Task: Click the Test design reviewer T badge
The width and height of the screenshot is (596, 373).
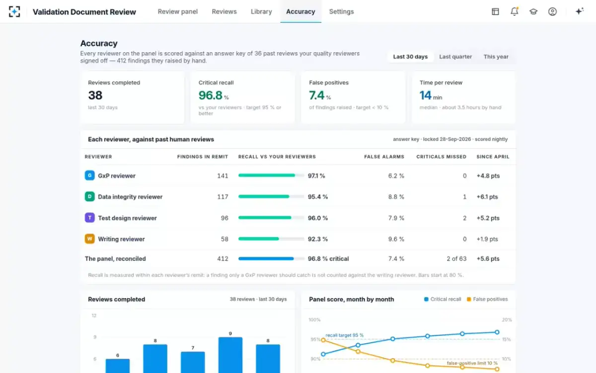Action: (89, 218)
